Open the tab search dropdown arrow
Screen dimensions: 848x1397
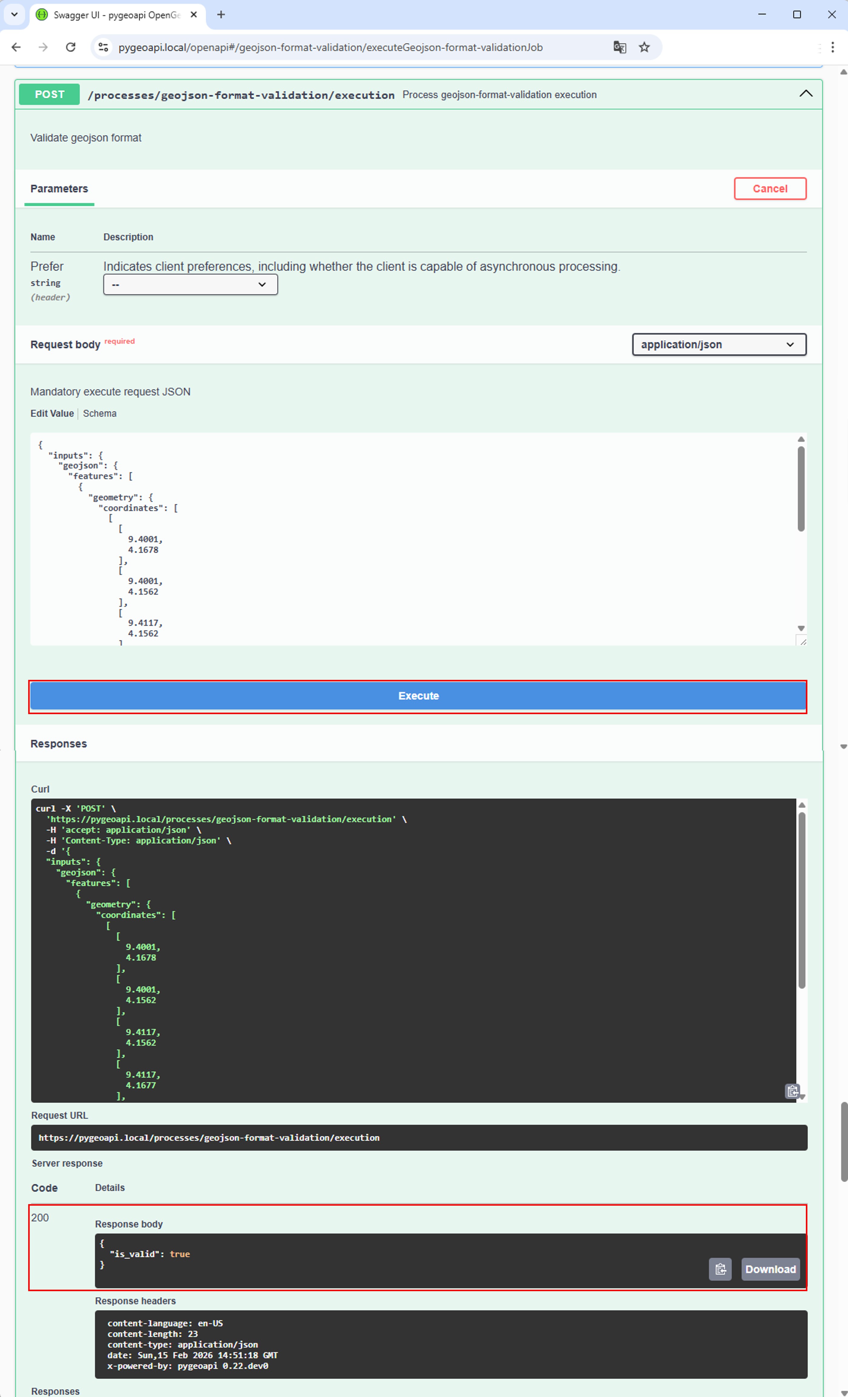coord(14,15)
